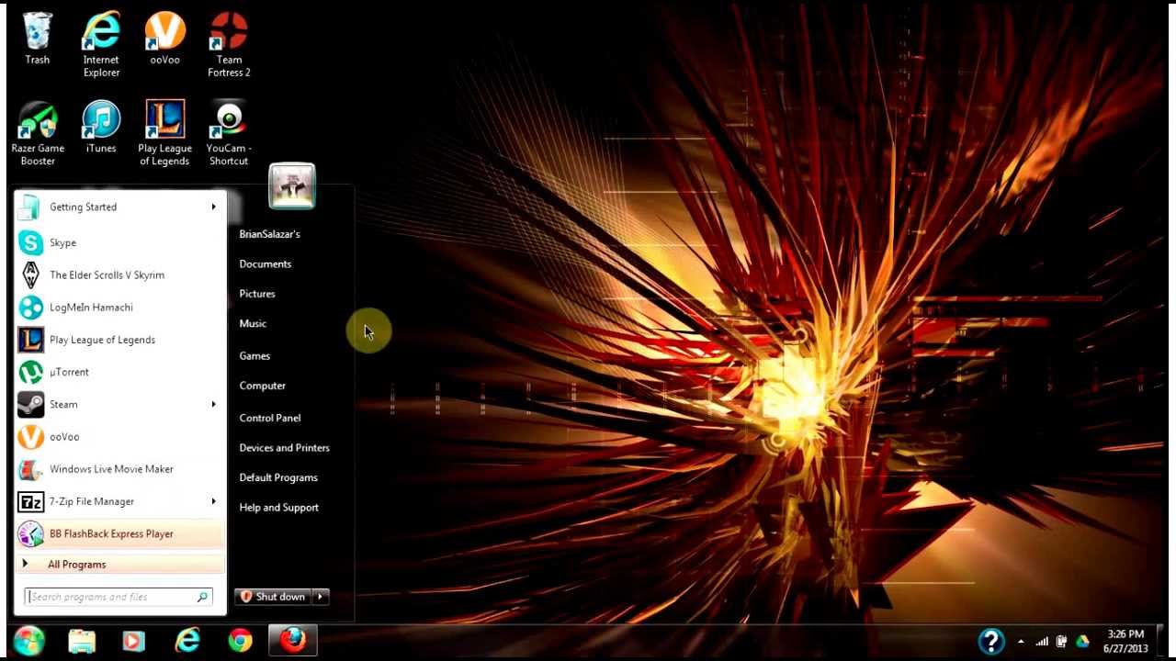This screenshot has height=661, width=1176.
Task: Select Razer Game Booster desktop icon
Action: pos(38,133)
